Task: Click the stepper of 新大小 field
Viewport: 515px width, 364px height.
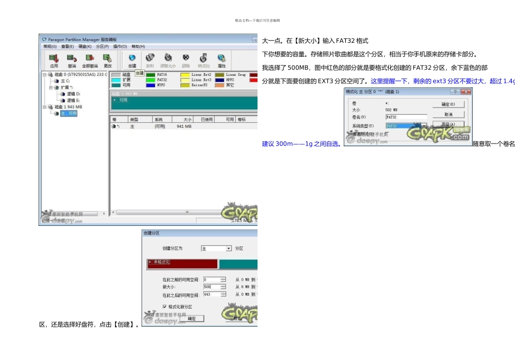Action: (x=223, y=287)
